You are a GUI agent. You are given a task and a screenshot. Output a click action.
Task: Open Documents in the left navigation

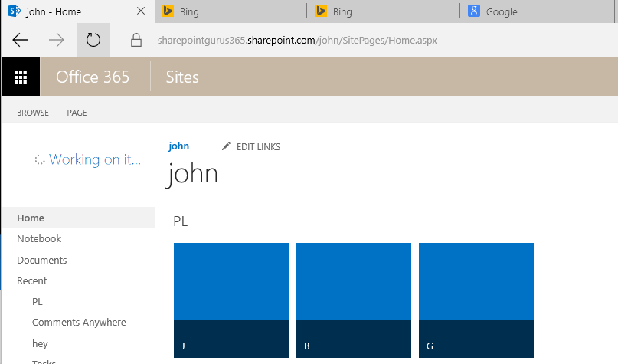tap(42, 260)
